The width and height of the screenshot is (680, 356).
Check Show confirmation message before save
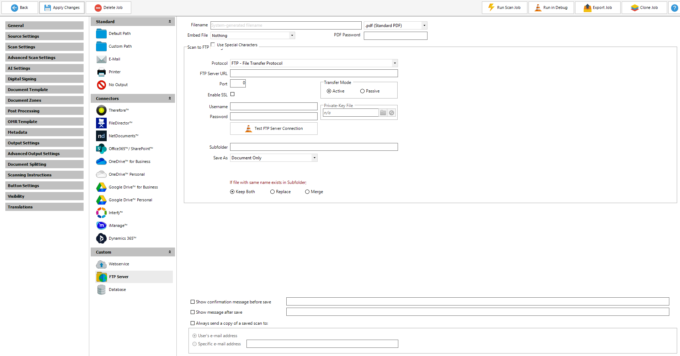pos(193,302)
